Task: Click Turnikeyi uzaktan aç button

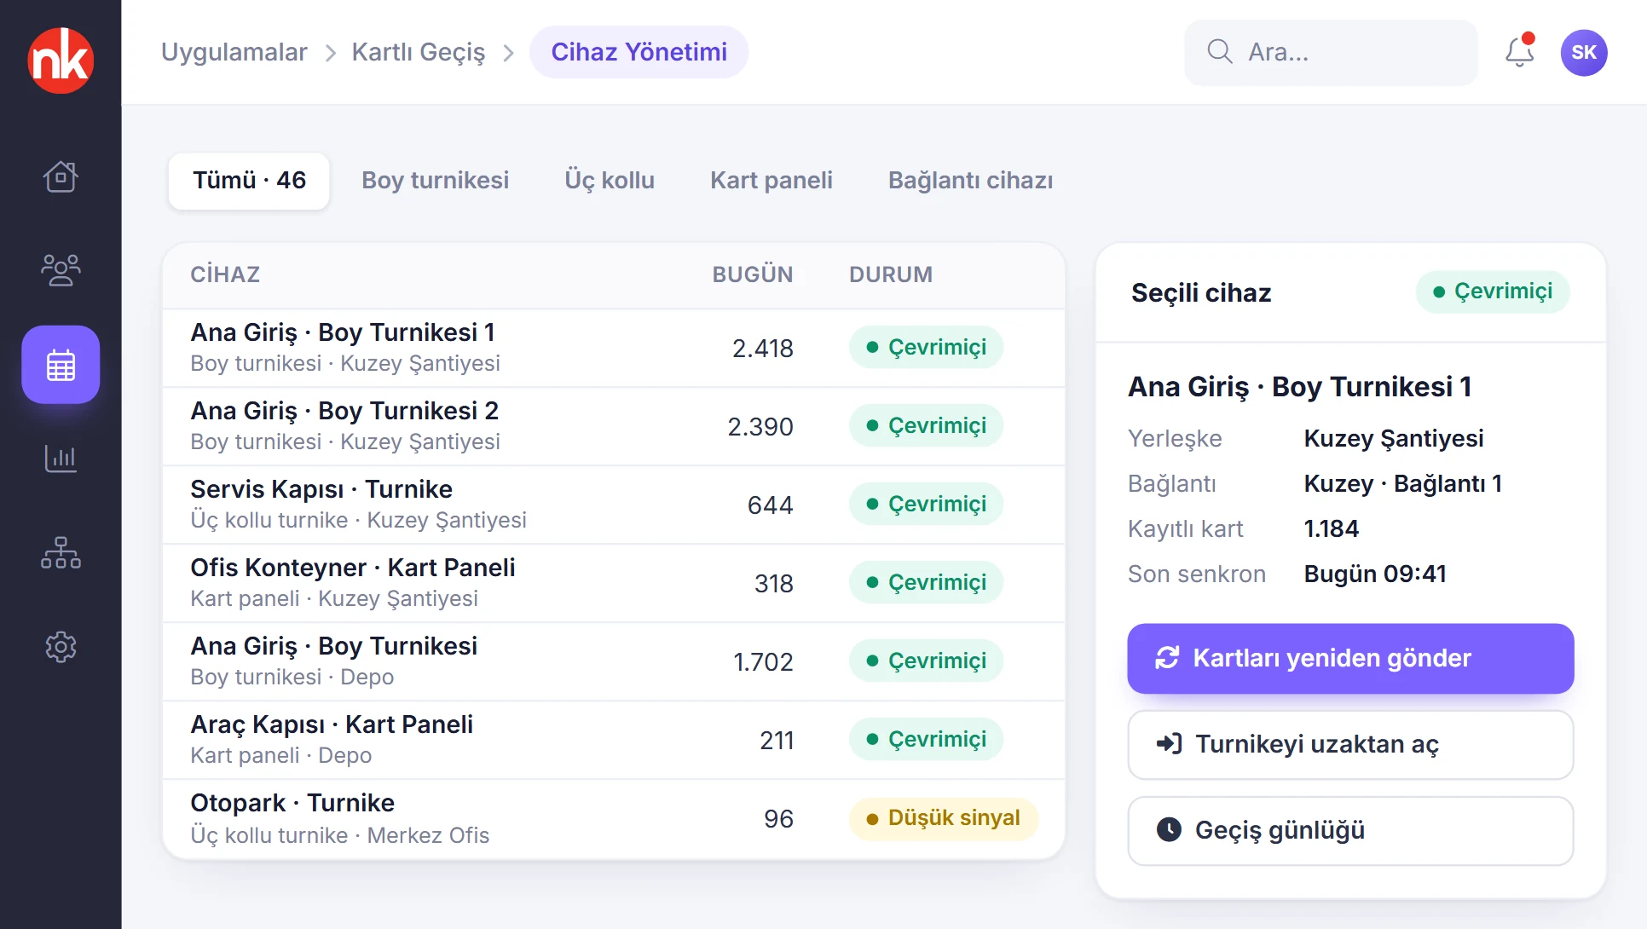Action: (1350, 745)
